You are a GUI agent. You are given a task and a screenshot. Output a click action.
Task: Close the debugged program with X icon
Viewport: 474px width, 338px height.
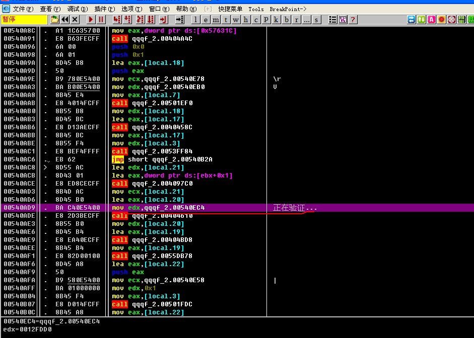click(75, 20)
